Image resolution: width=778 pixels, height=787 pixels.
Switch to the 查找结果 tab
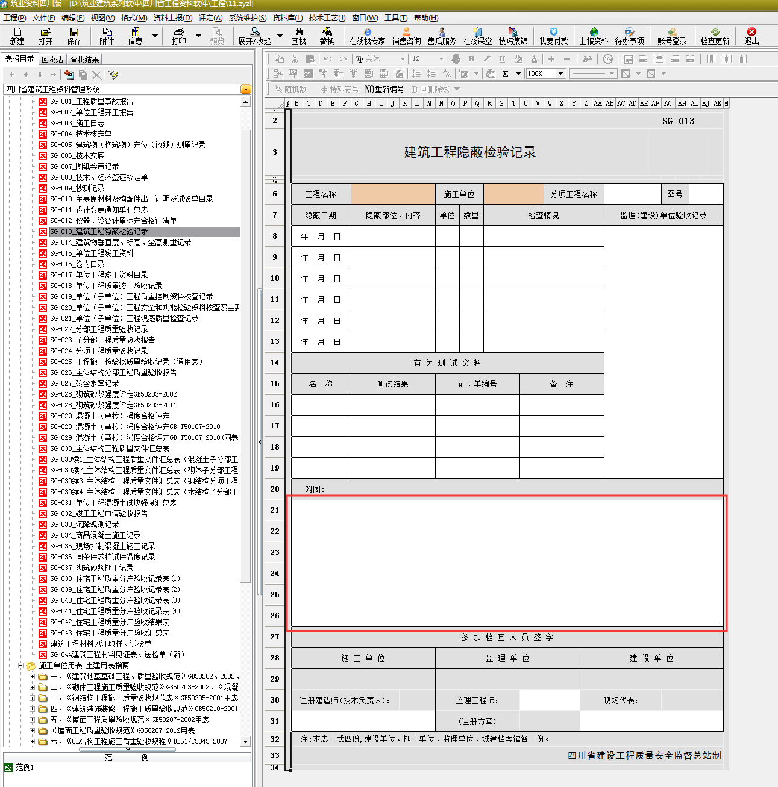click(84, 60)
